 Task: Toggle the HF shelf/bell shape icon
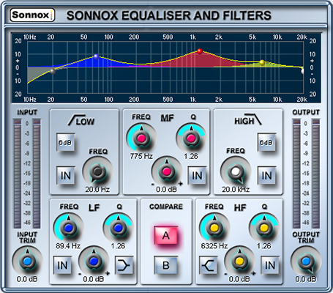click(x=209, y=265)
